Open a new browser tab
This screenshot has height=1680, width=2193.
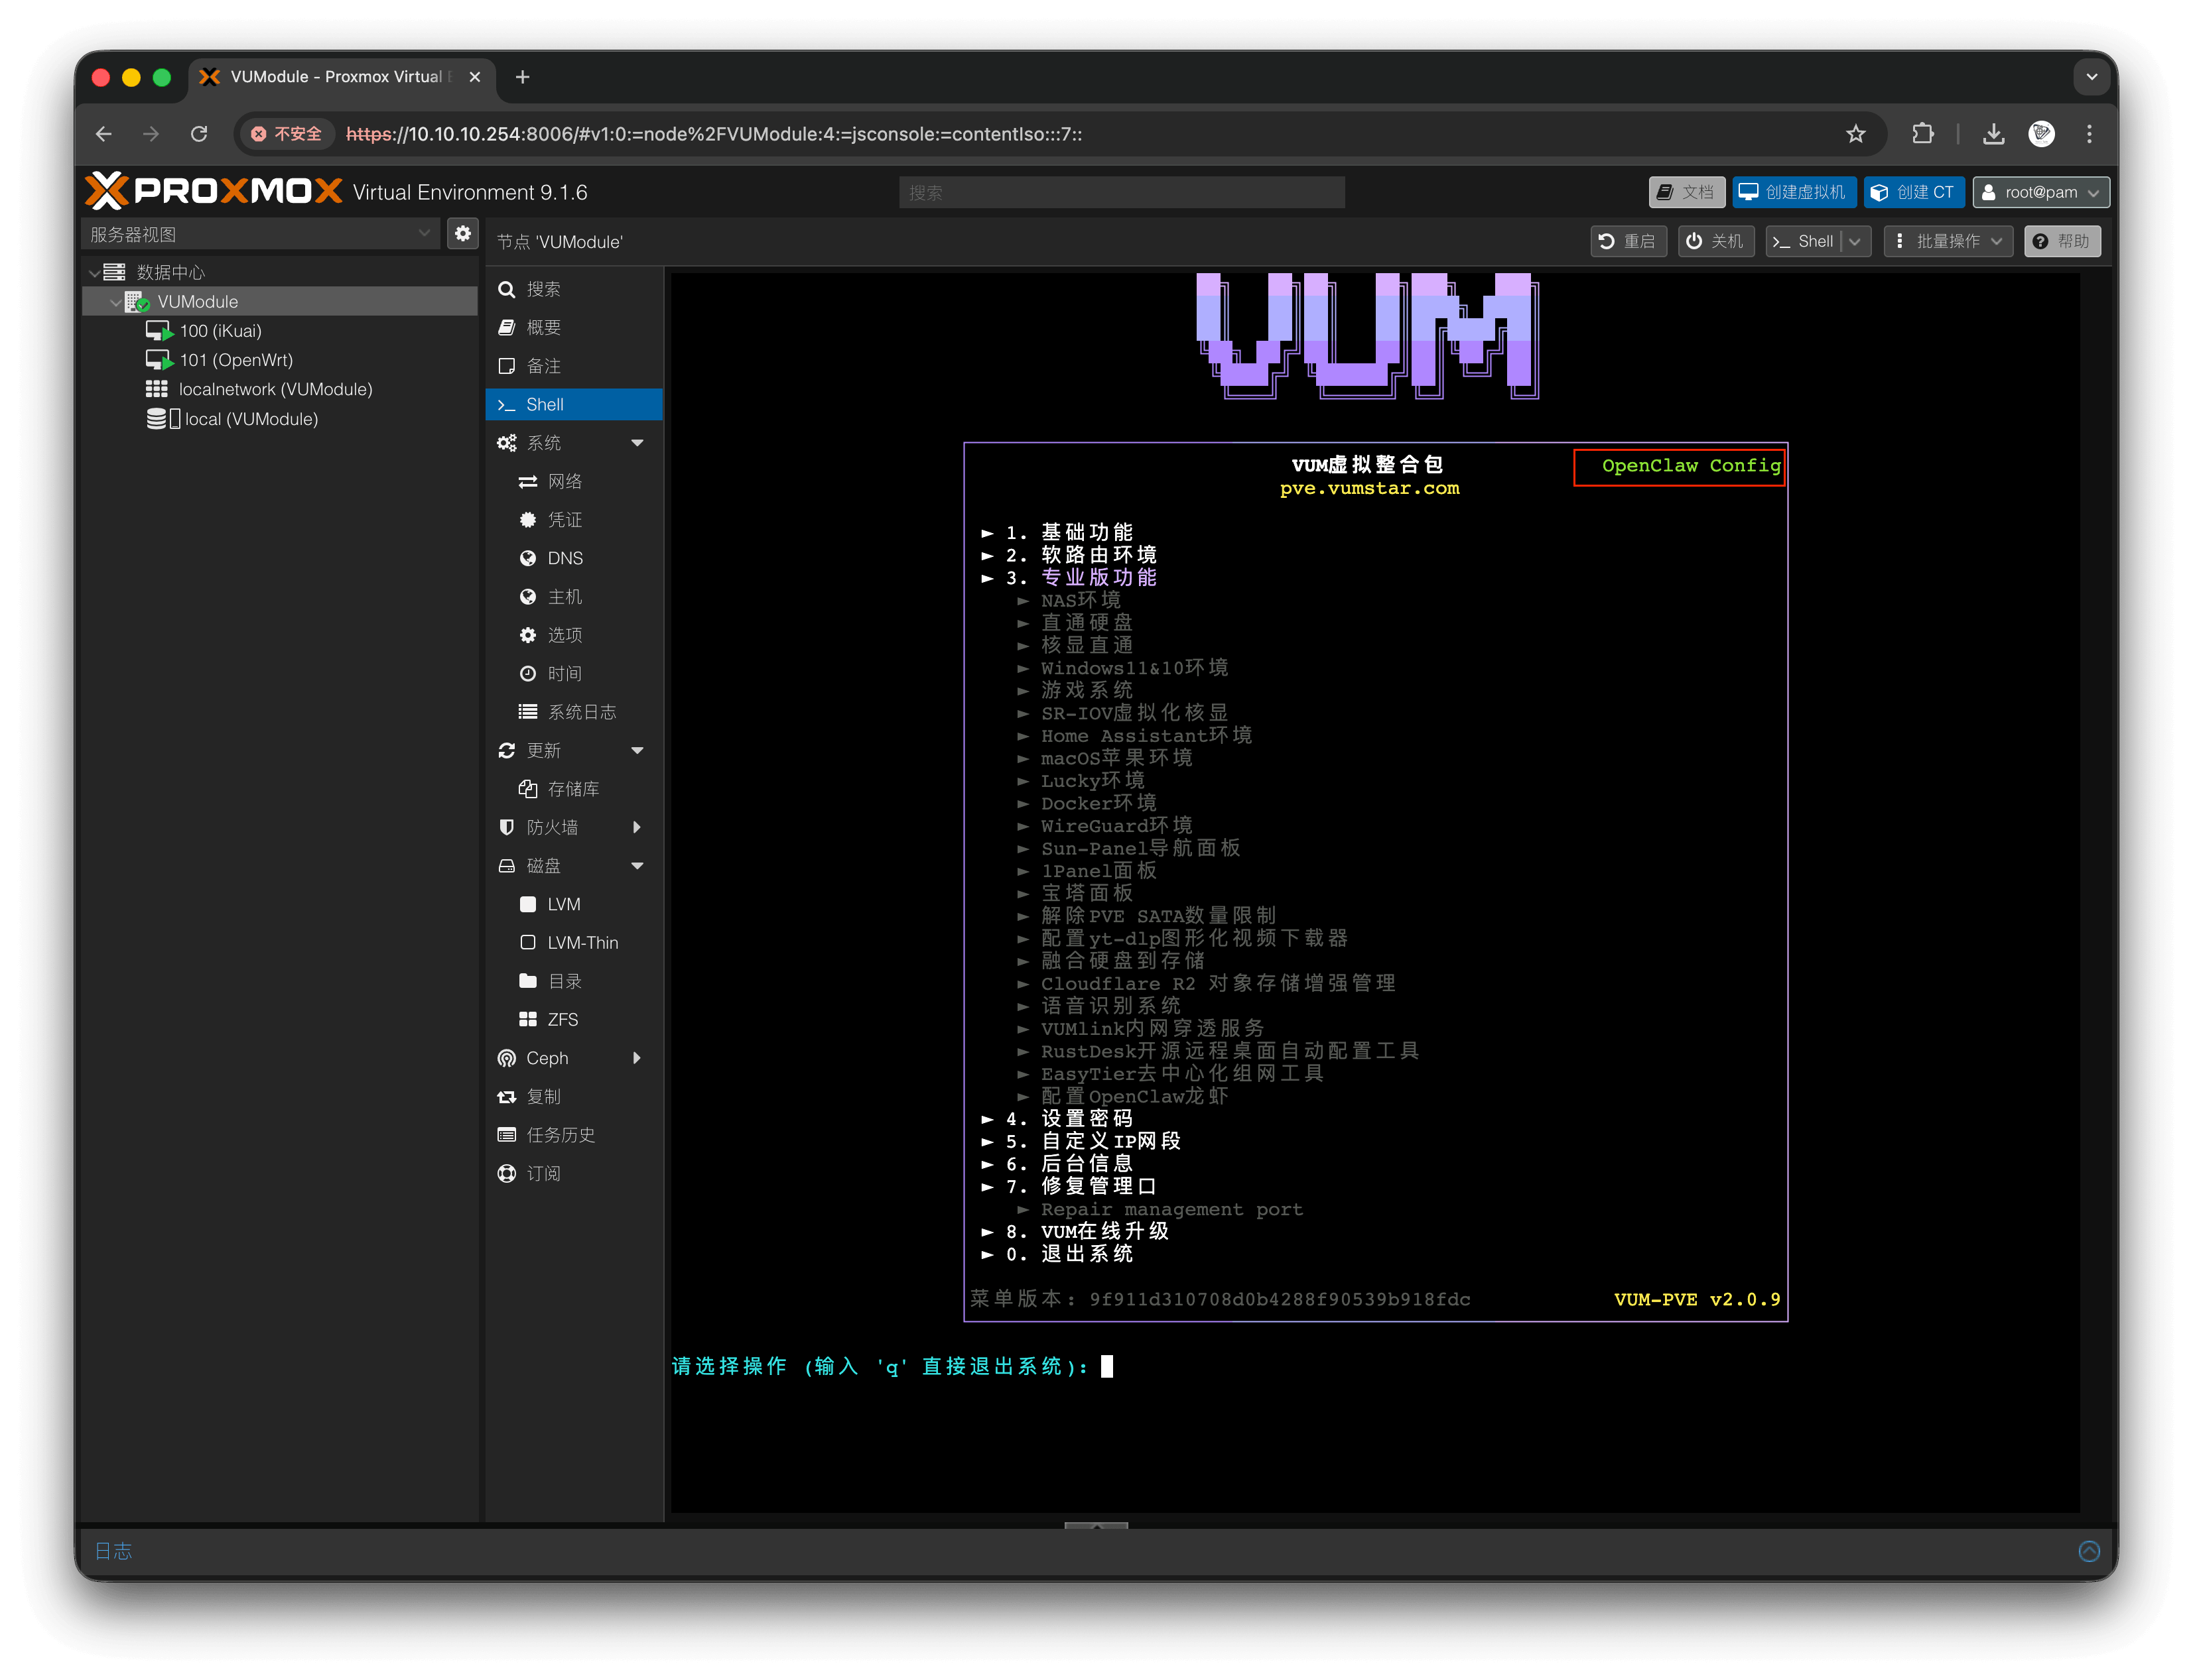click(x=522, y=77)
